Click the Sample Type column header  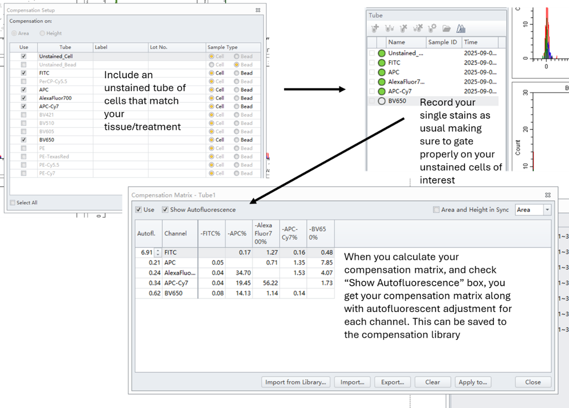(233, 47)
